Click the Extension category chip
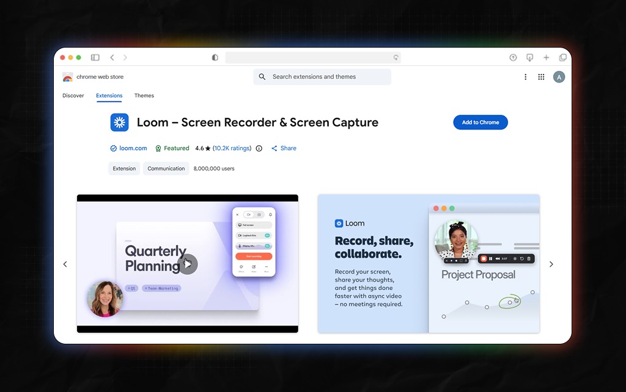626x392 pixels. tap(124, 169)
